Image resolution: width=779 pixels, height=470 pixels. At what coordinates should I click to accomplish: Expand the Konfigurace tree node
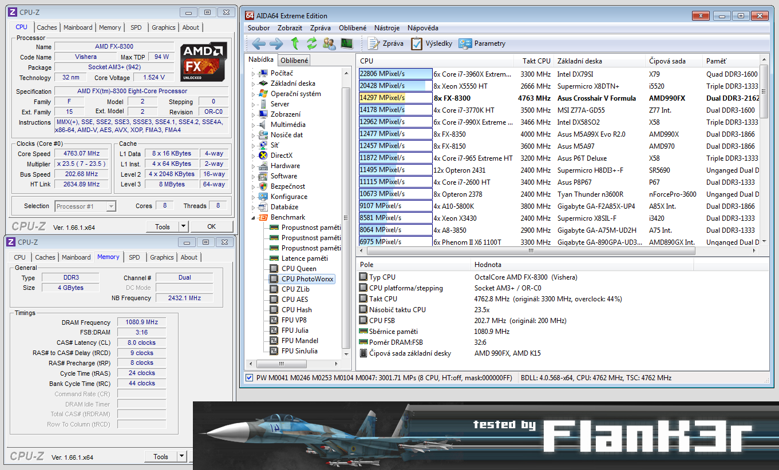(254, 197)
